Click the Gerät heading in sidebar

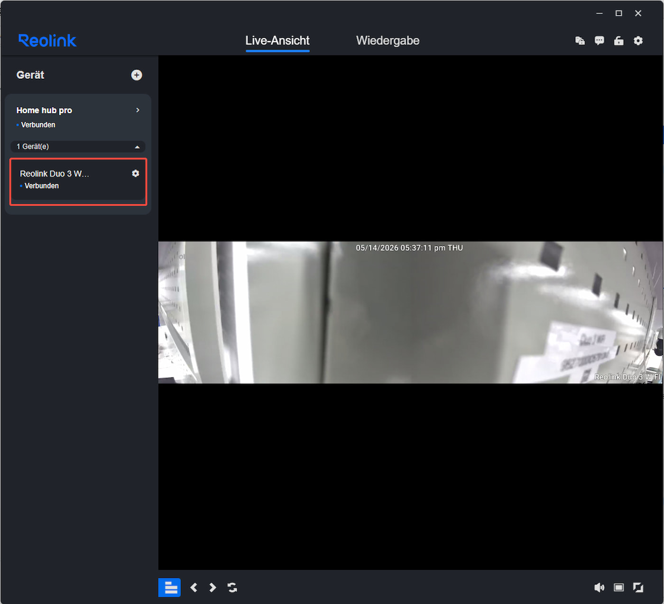pos(30,75)
